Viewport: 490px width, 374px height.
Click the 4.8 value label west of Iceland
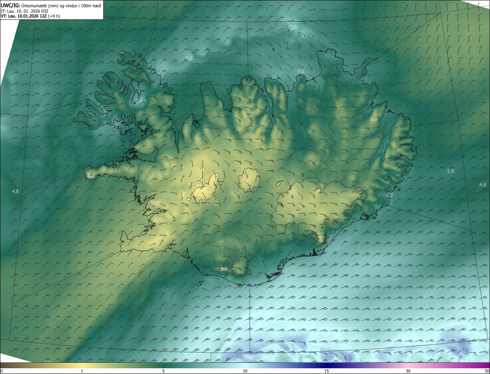(15, 191)
